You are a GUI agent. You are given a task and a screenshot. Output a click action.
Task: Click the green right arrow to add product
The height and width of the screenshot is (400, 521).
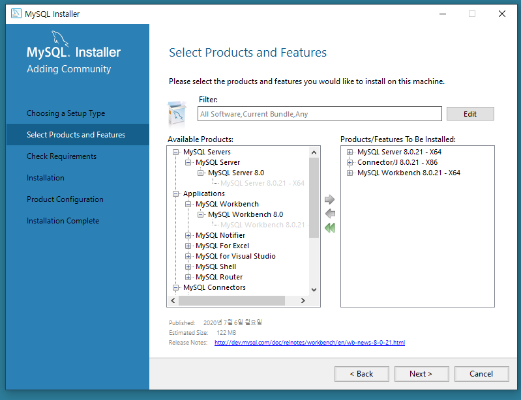[329, 199]
